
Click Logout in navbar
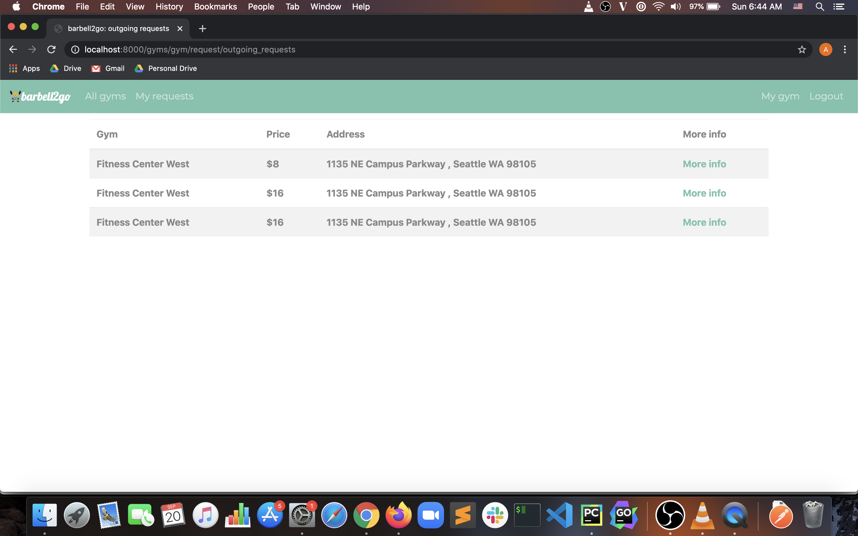pos(826,96)
